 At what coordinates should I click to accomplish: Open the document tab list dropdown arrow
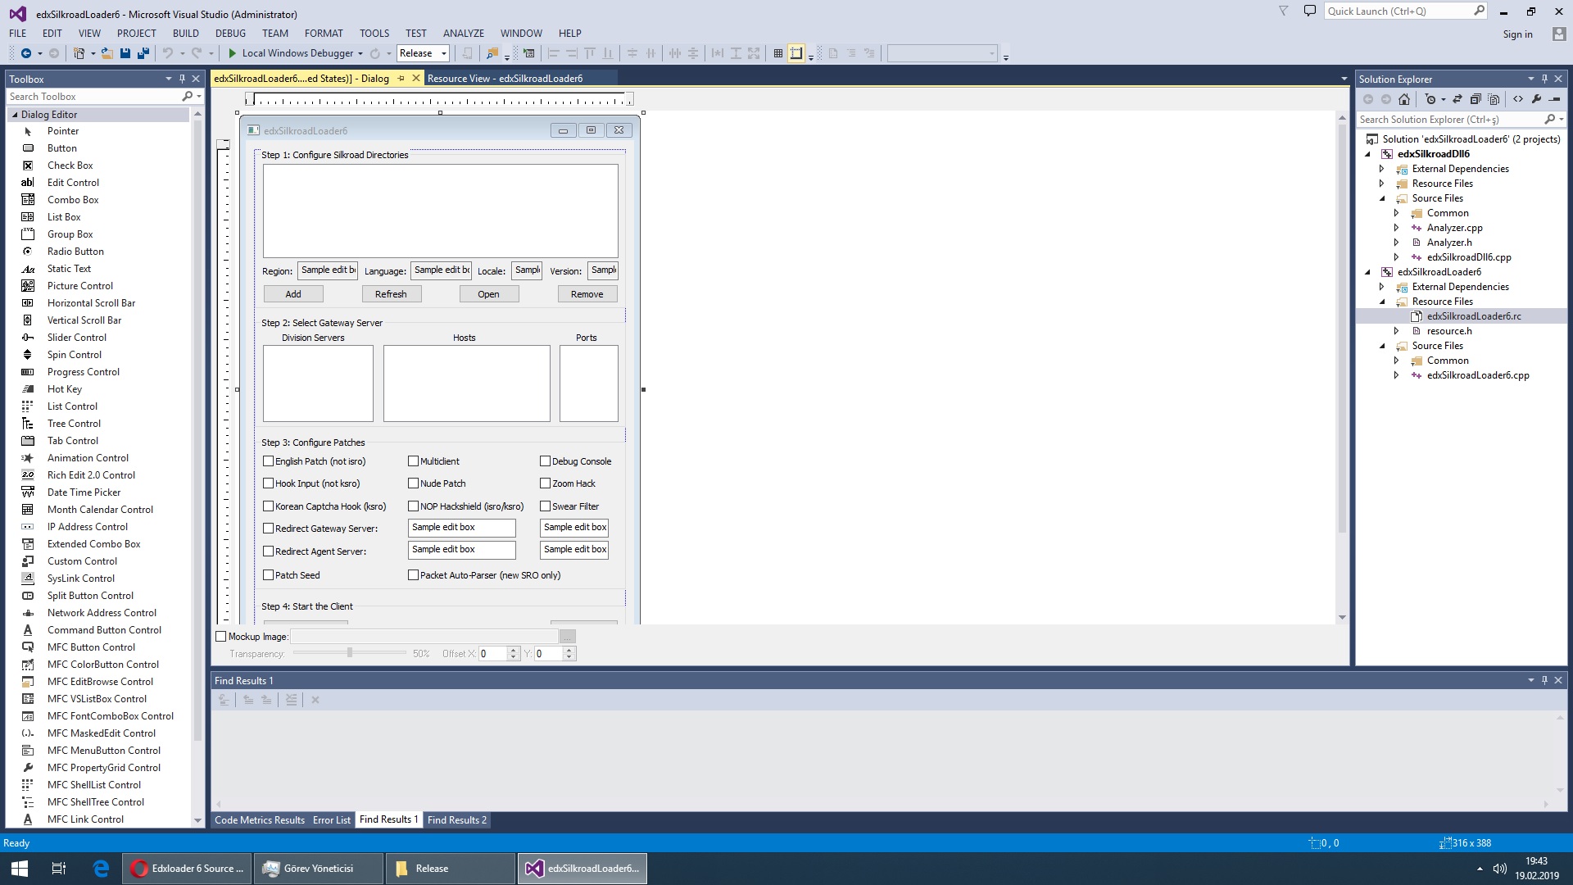[x=1344, y=79]
